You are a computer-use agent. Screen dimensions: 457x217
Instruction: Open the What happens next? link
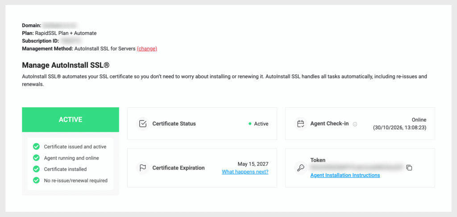pyautogui.click(x=245, y=172)
